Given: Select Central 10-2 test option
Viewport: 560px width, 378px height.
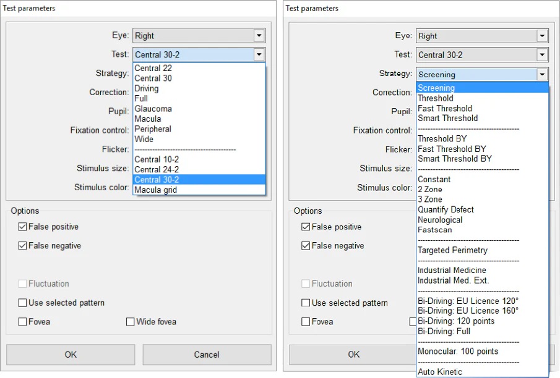Looking at the screenshot, I should tap(199, 159).
